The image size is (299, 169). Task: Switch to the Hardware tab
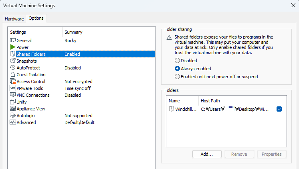14,19
